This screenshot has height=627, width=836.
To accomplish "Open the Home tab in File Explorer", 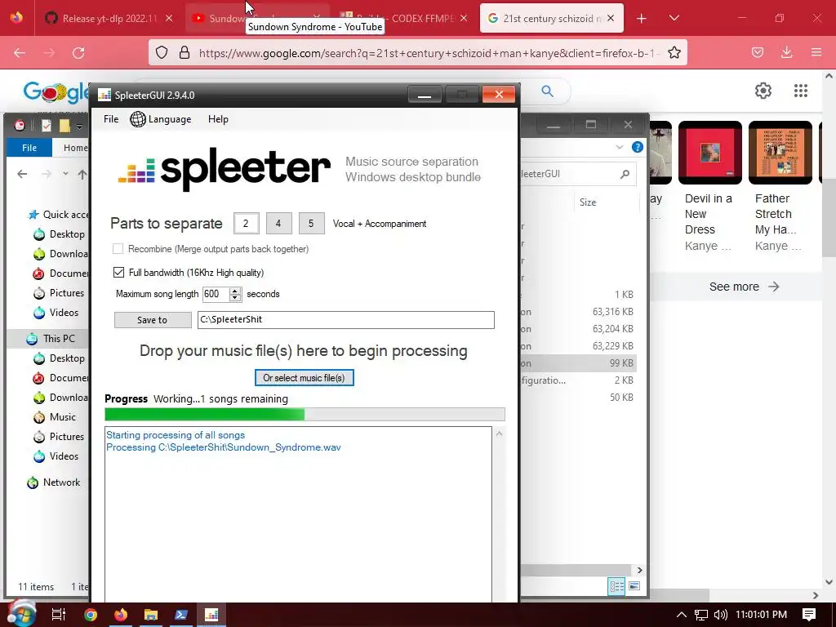I will tap(75, 148).
